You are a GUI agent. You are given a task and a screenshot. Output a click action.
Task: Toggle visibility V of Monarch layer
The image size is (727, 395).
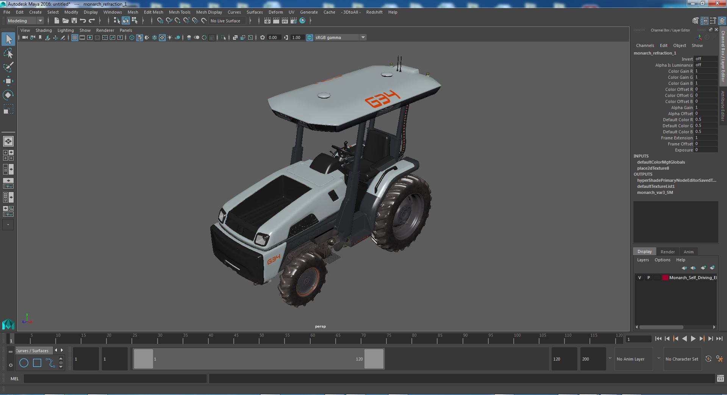[x=639, y=278]
